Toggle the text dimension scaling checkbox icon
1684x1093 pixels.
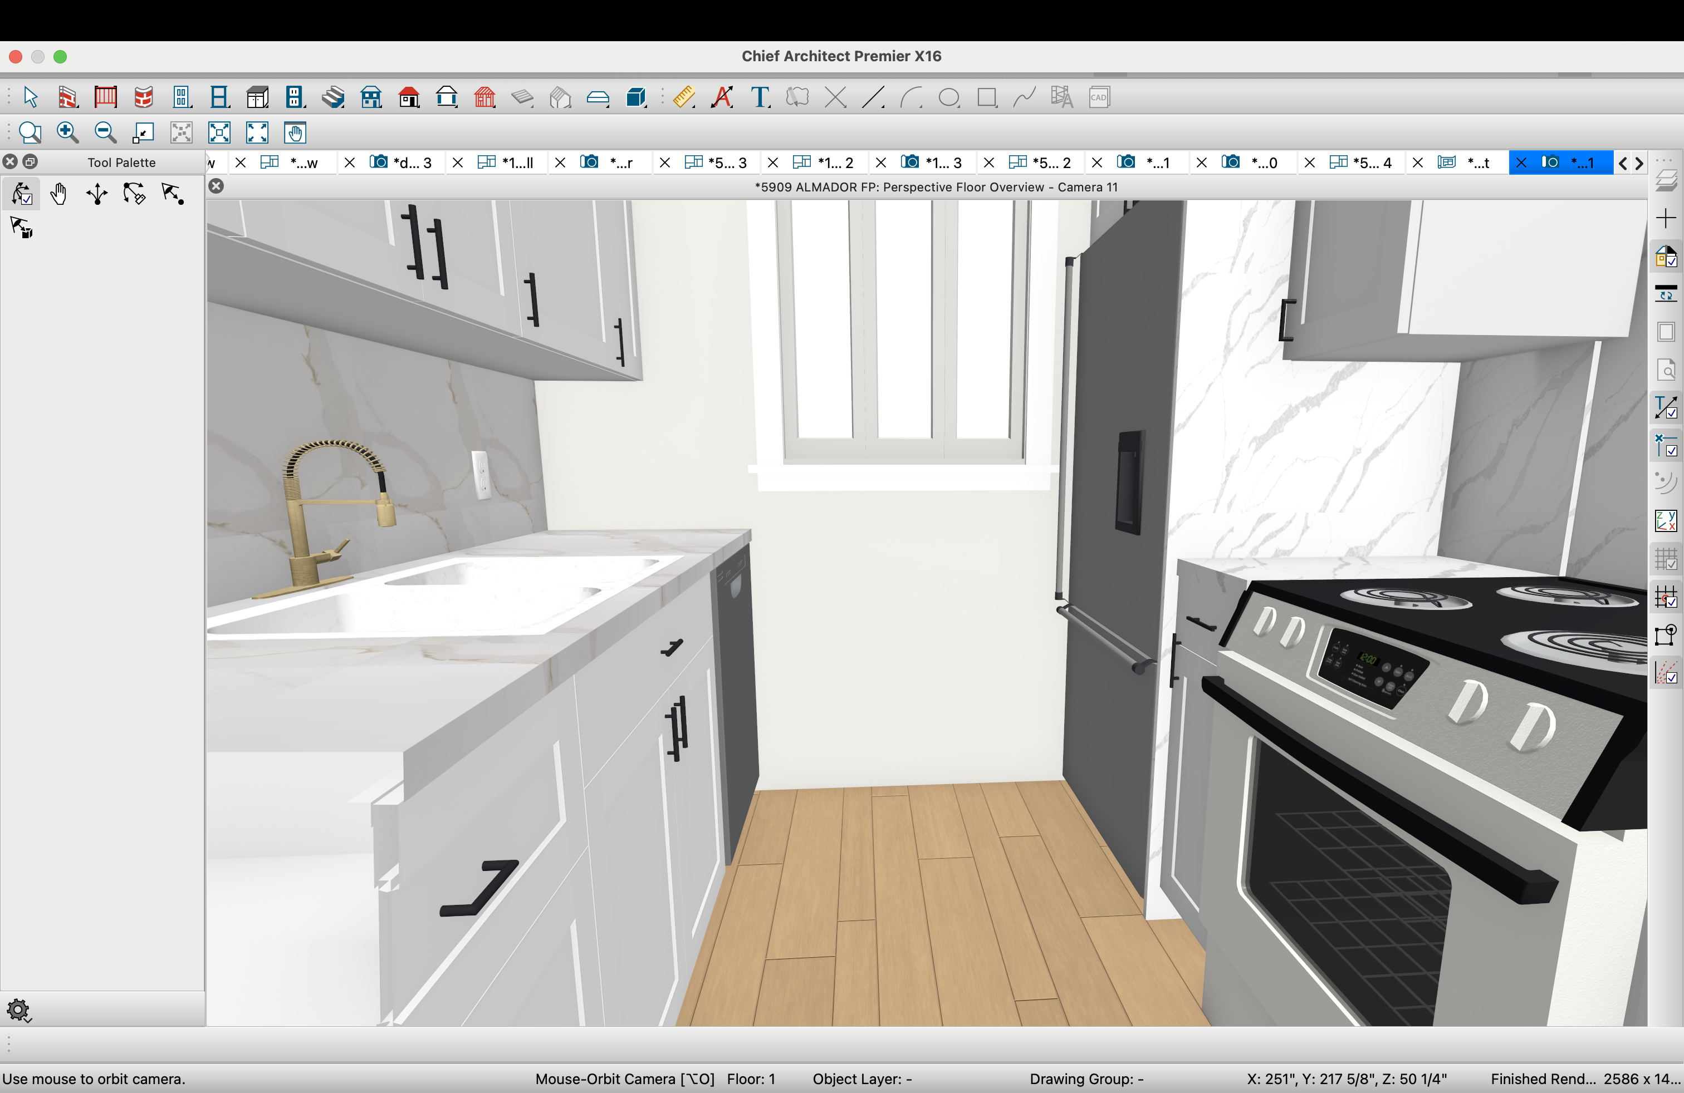[1666, 407]
